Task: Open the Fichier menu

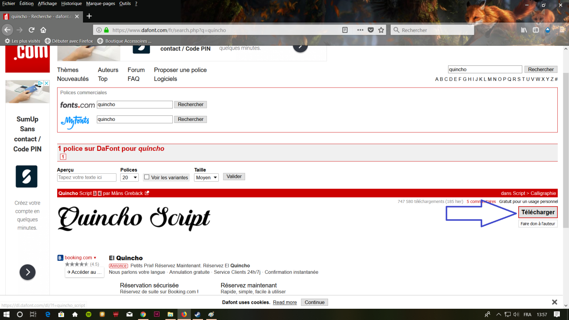Action: [9, 3]
